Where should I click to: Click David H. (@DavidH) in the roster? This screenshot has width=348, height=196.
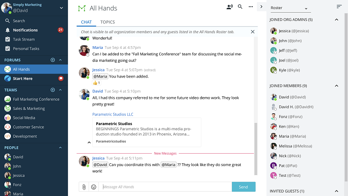[x=292, y=107]
